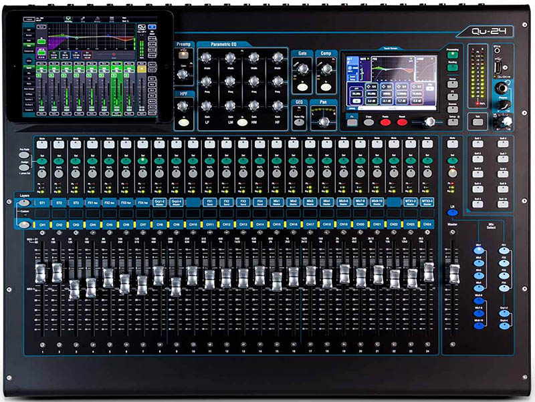Select channel CH12 with its green Sel key
Image resolution: width=535 pixels, height=402 pixels.
click(x=226, y=161)
